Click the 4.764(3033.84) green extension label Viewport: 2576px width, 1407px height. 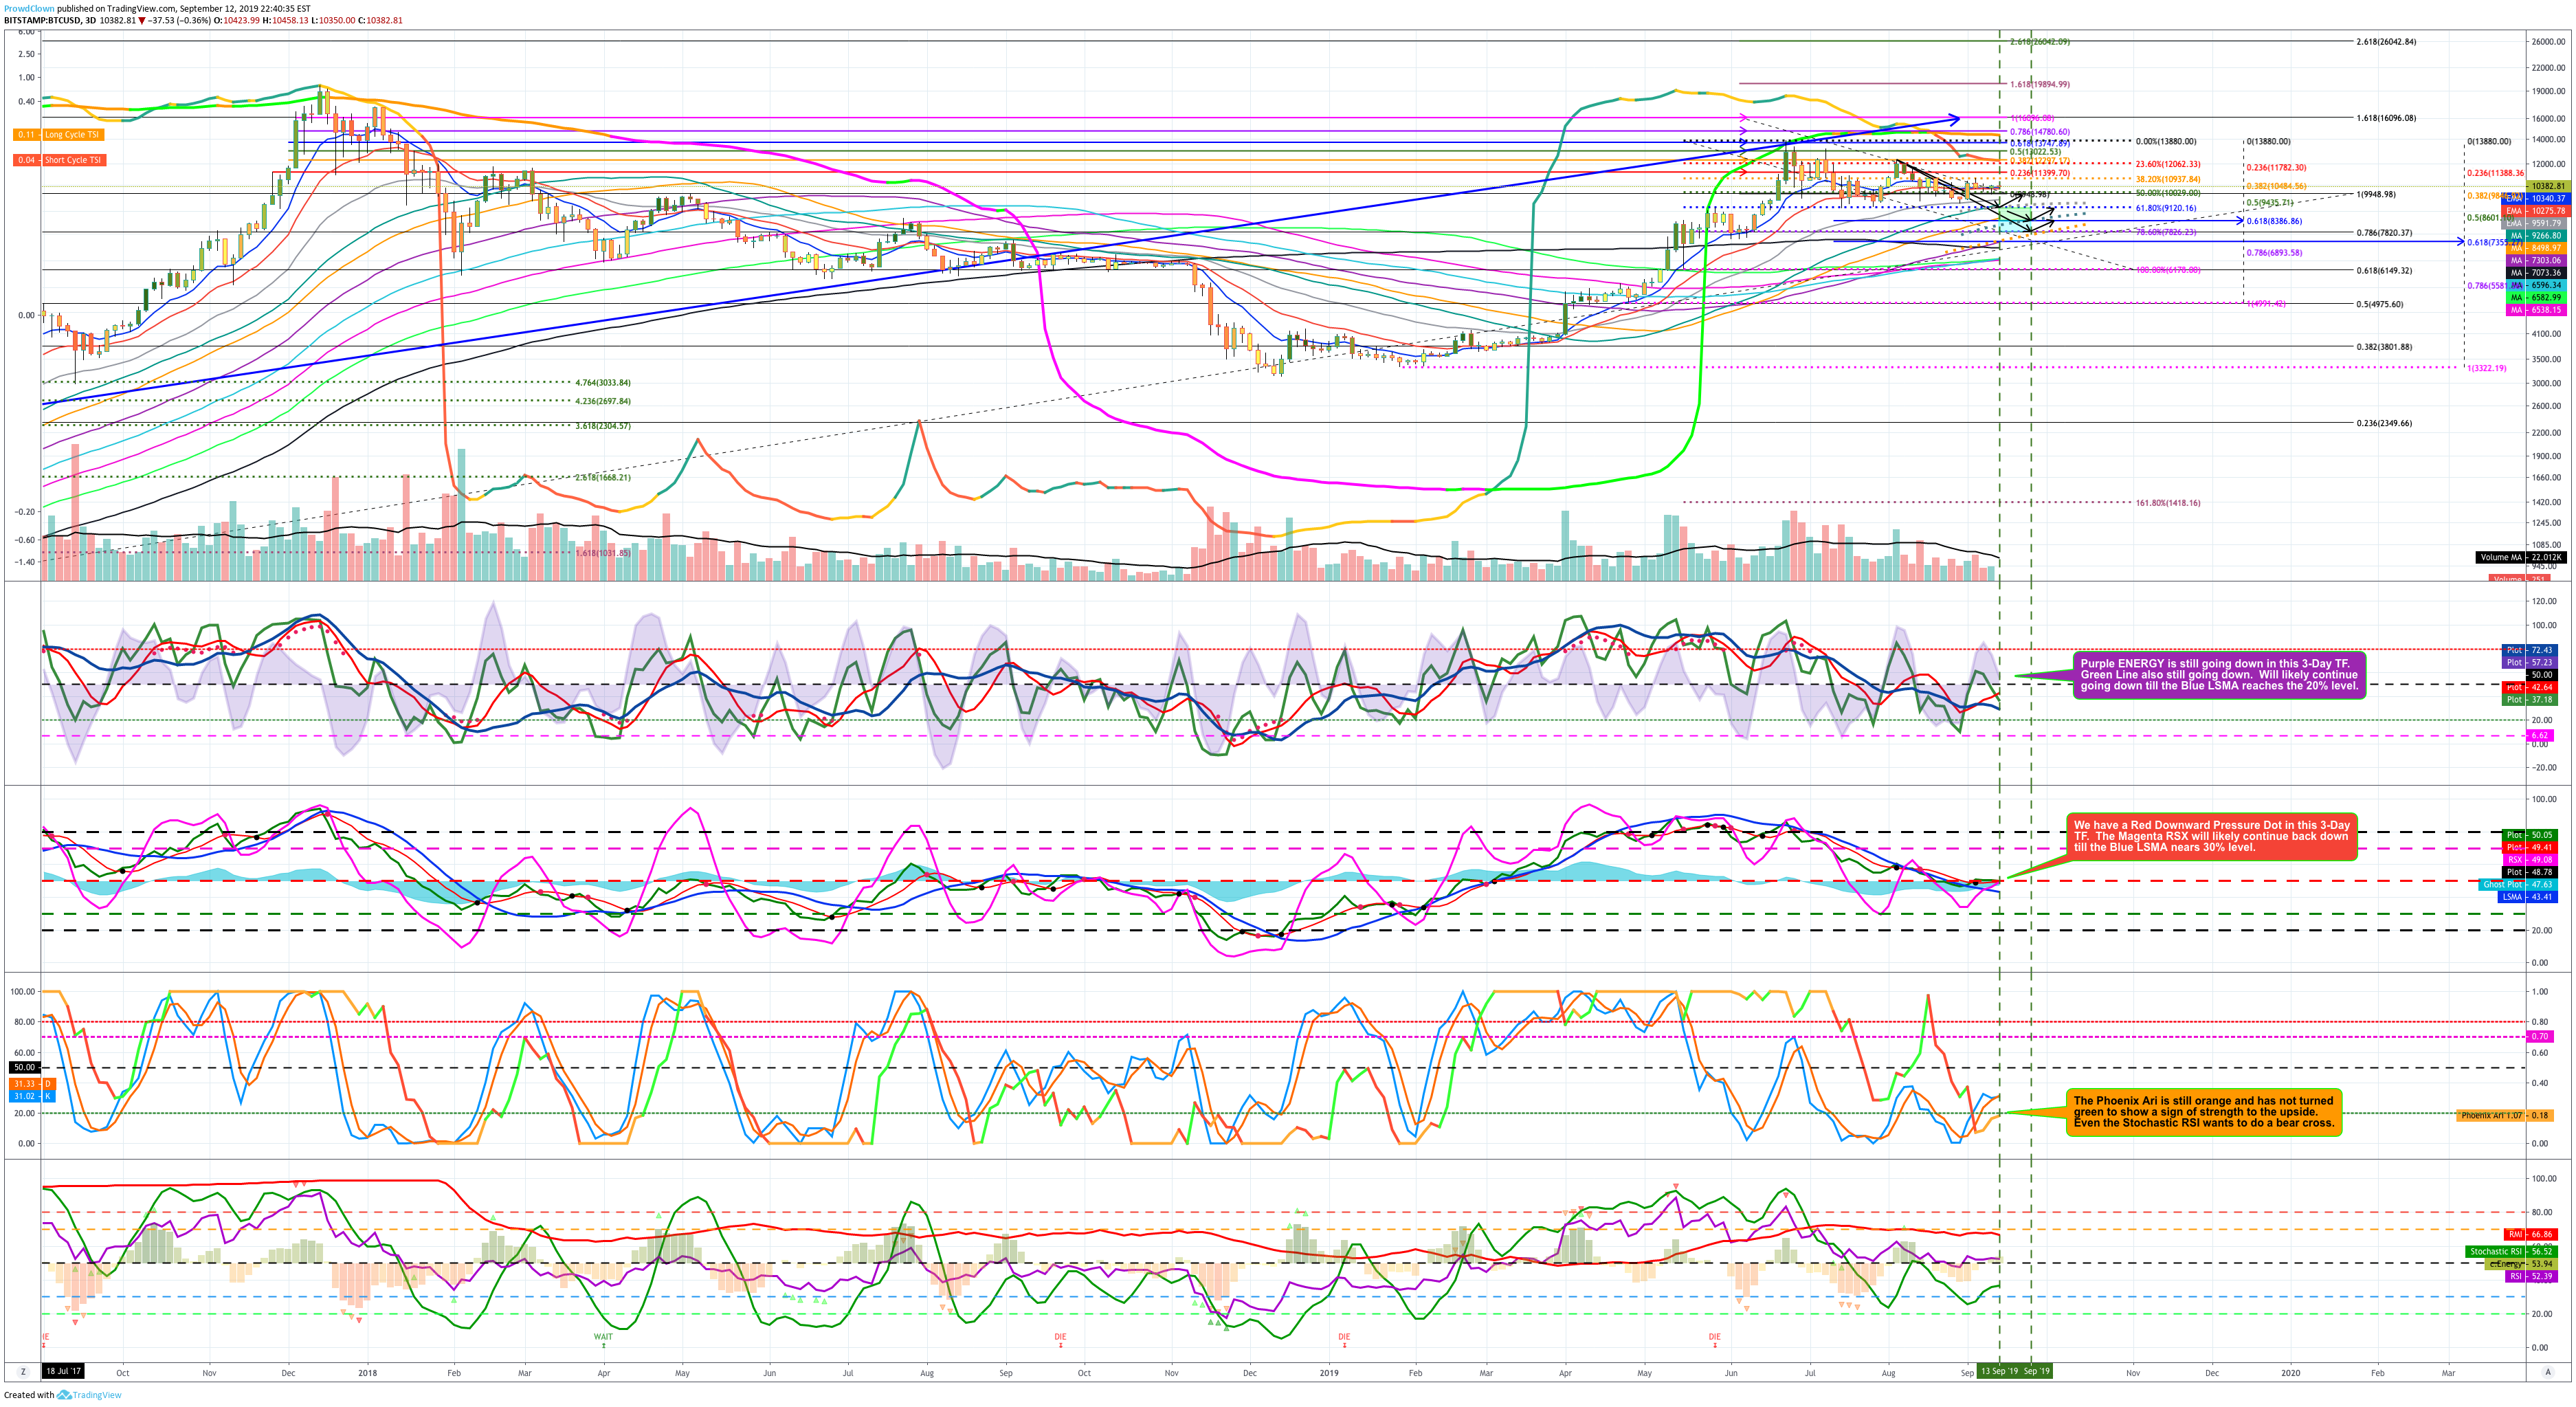[x=603, y=383]
